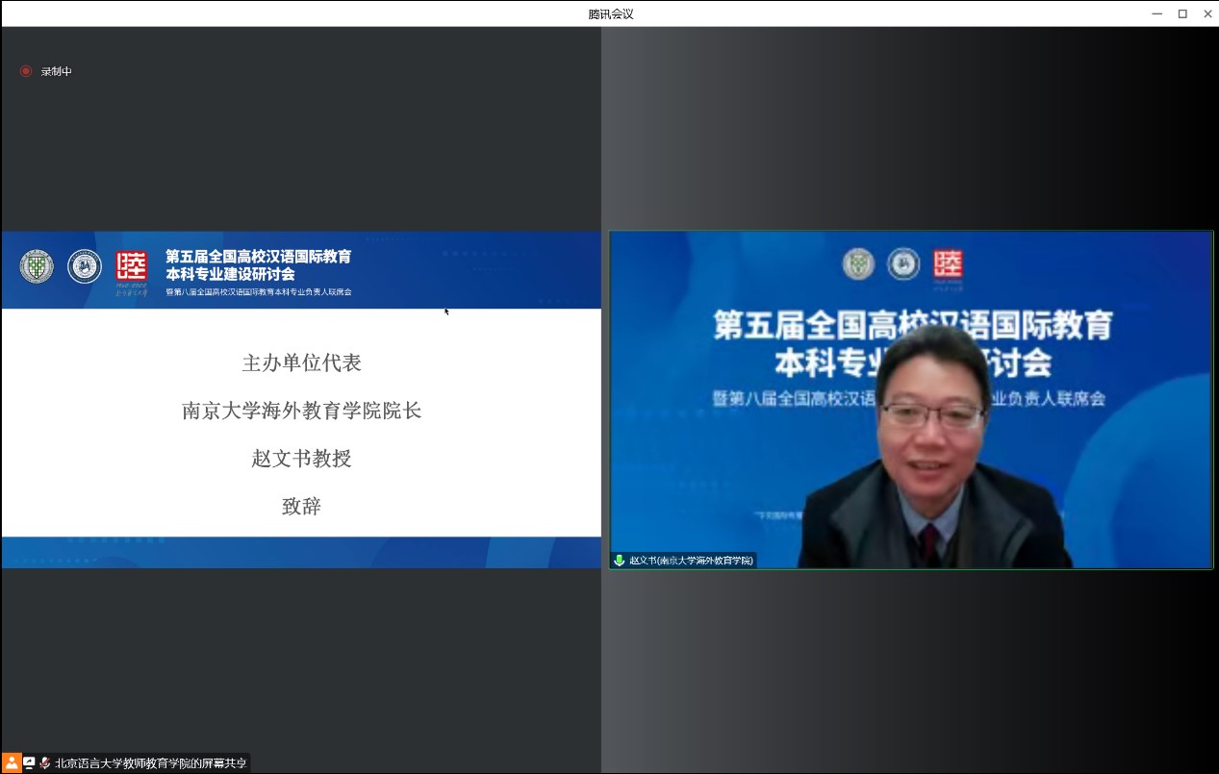Viewport: 1219px width, 774px height.
Task: Click the round blue university seal in slide header
Action: [x=85, y=266]
